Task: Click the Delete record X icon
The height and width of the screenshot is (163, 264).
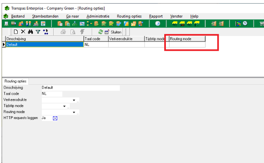Action: [23, 32]
